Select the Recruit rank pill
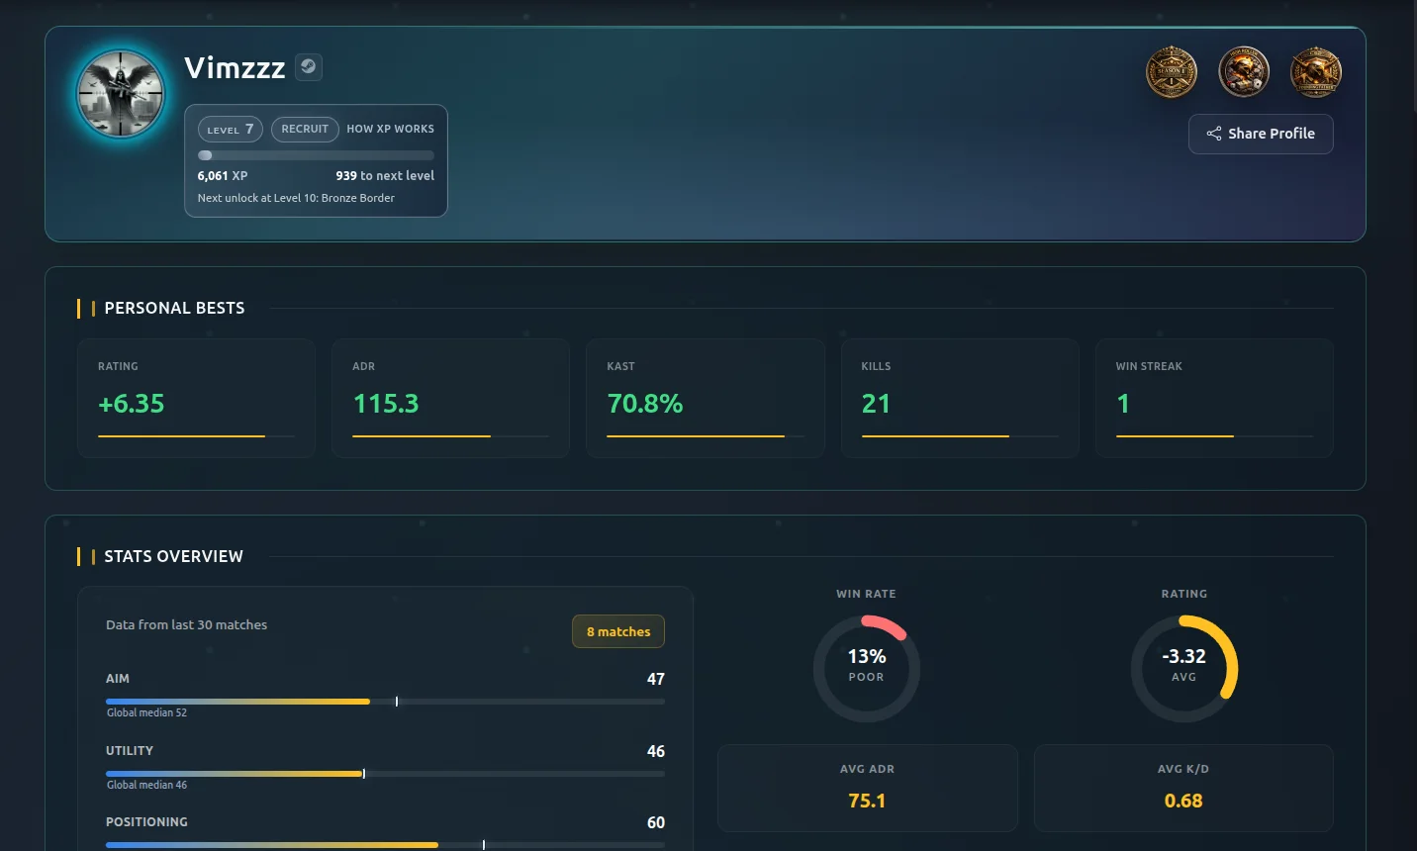This screenshot has width=1417, height=851. click(x=305, y=129)
